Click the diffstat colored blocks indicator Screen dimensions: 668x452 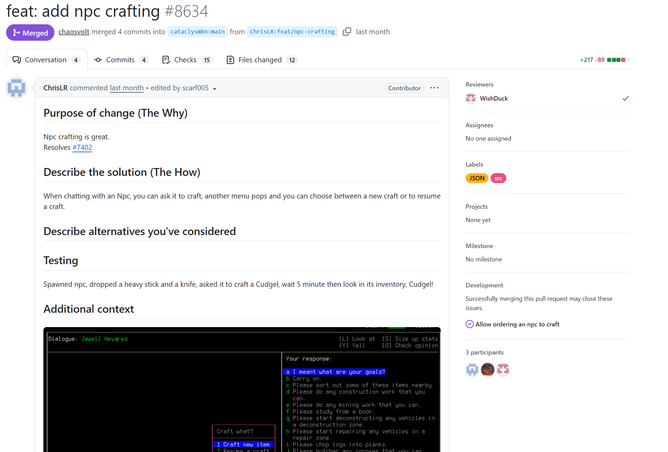click(x=618, y=60)
